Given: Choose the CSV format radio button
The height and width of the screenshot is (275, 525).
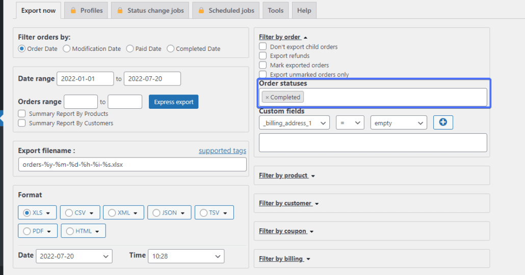Looking at the screenshot, I should (x=69, y=212).
